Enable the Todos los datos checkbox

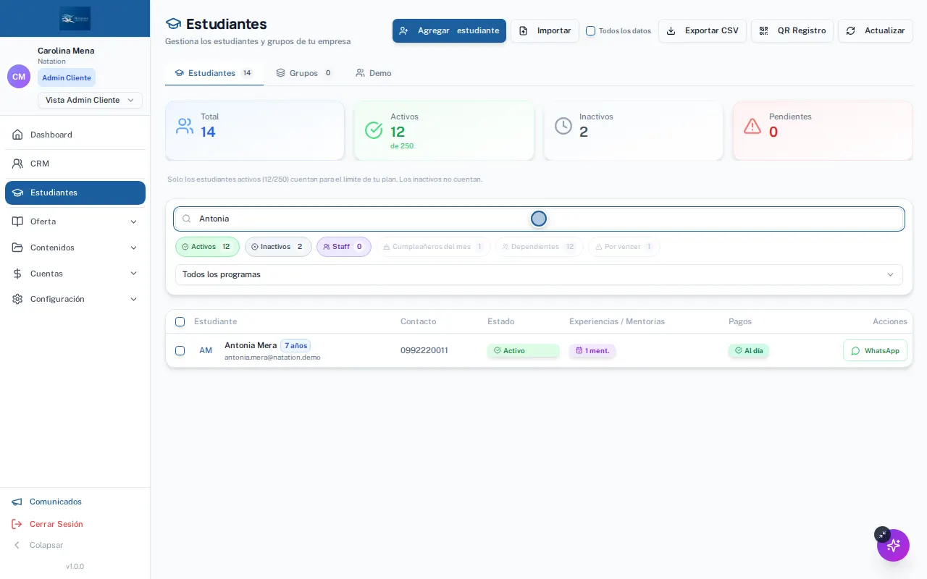click(x=590, y=30)
